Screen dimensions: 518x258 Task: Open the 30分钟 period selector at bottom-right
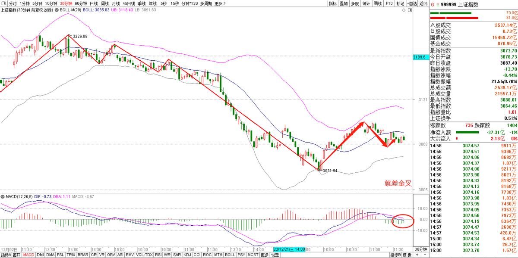click(x=420, y=249)
